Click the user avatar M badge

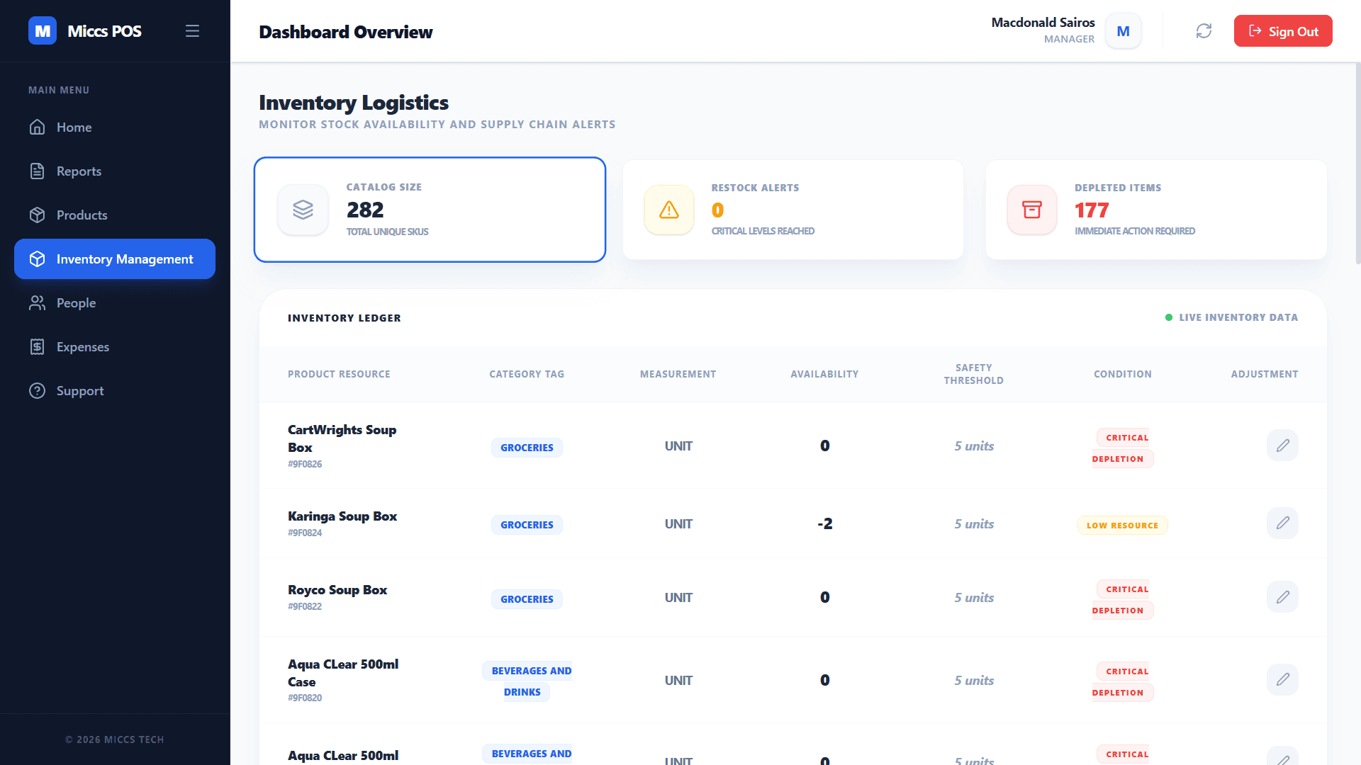pyautogui.click(x=1123, y=31)
